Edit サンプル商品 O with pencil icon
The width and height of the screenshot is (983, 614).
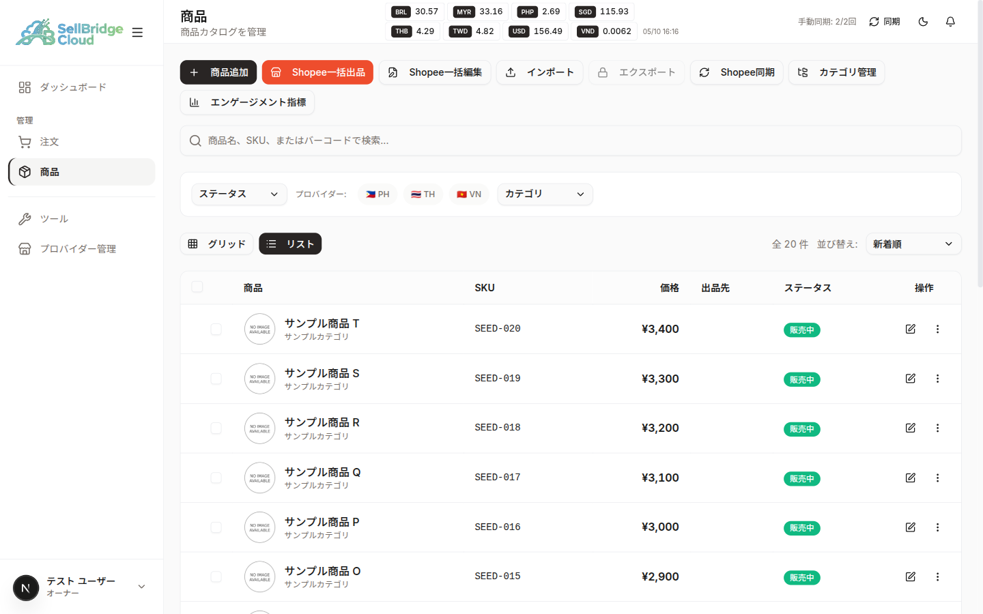click(x=911, y=577)
